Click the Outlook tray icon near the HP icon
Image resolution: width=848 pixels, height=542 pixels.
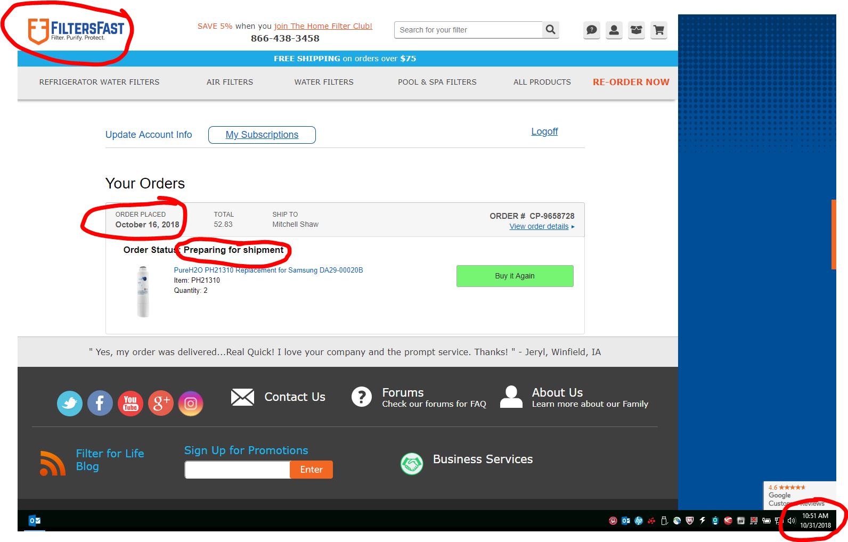coord(626,521)
